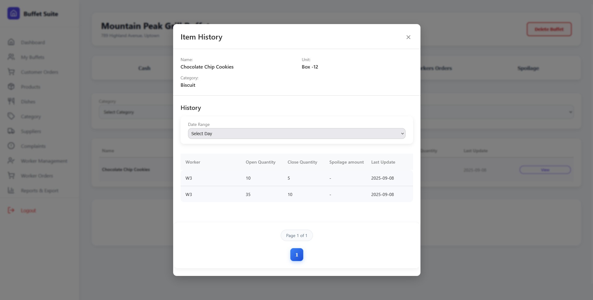Open the Products box icon
The width and height of the screenshot is (593, 300).
tap(11, 87)
